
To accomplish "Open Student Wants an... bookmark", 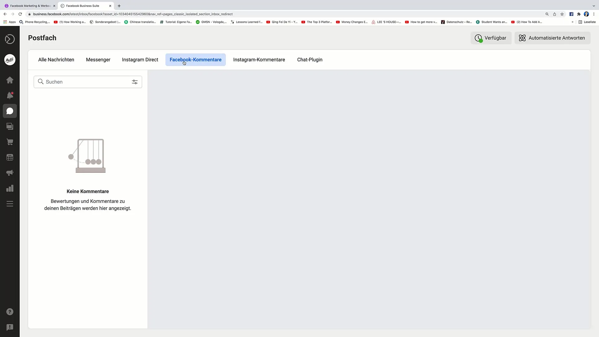I will coord(491,22).
